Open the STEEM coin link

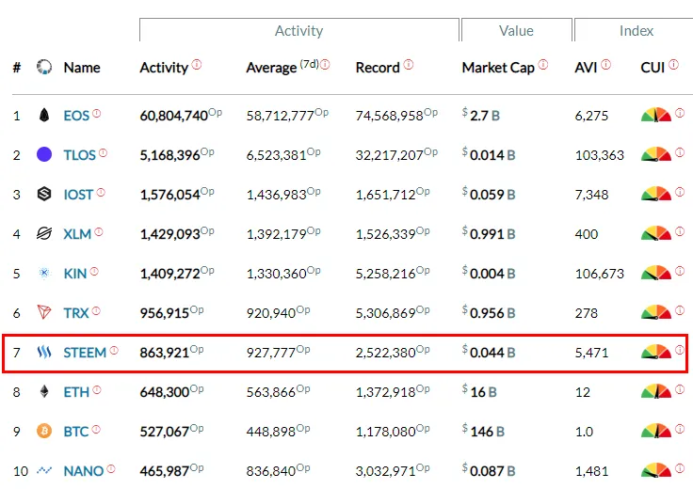pos(85,353)
